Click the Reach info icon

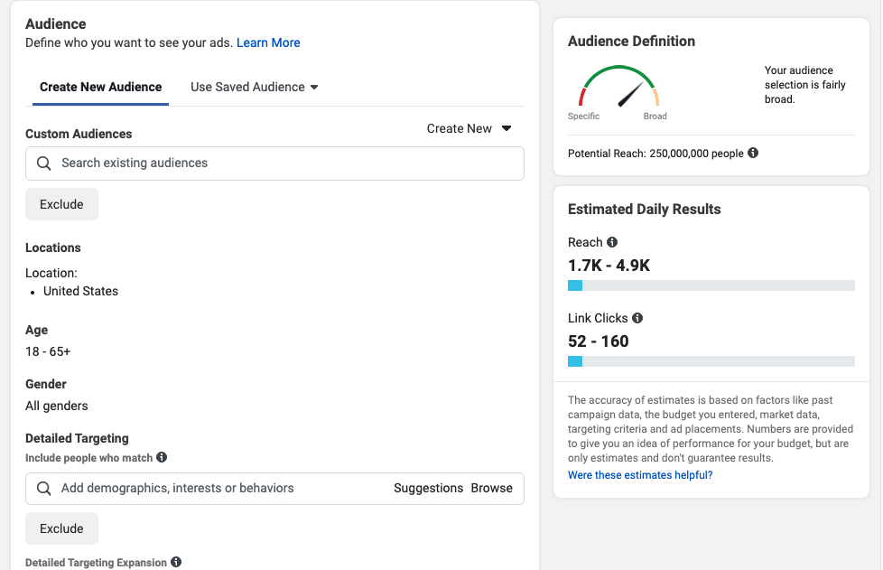(x=612, y=242)
